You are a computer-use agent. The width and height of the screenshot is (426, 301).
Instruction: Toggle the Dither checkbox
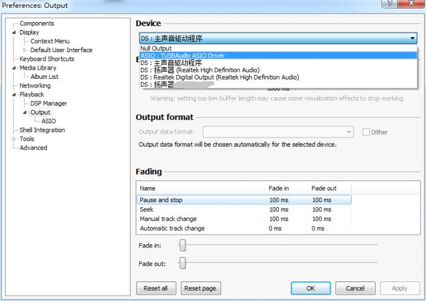tap(365, 132)
